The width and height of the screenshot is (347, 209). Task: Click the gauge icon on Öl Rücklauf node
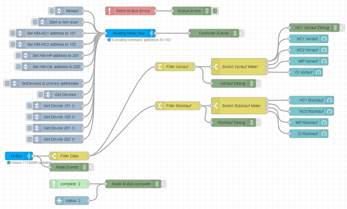click(x=324, y=134)
